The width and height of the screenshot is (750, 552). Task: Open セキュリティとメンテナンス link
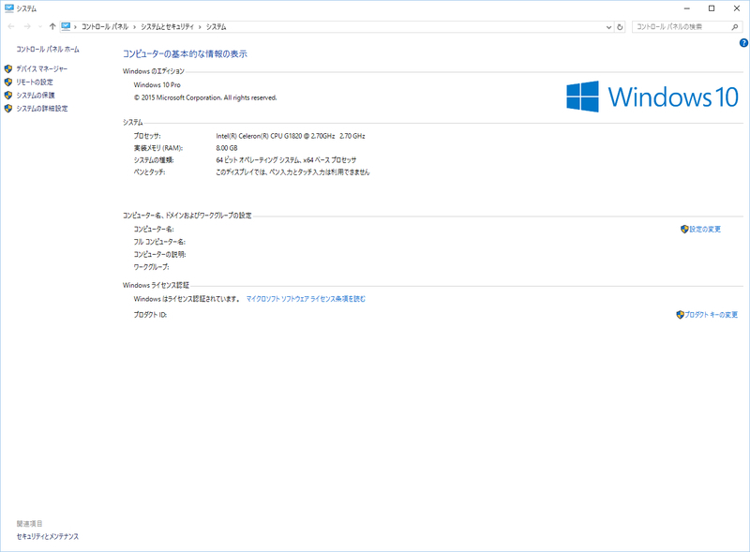[48, 537]
